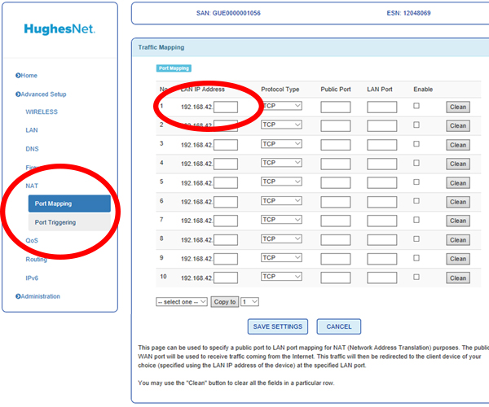Open Protocol Type dropdown in row 5

(281, 182)
